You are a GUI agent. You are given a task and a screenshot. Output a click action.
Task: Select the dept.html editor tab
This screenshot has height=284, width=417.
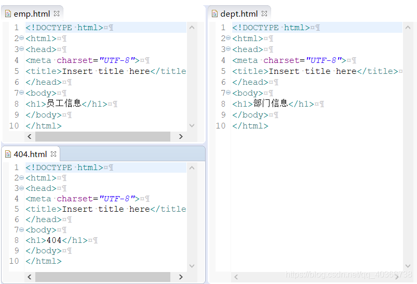click(x=239, y=14)
